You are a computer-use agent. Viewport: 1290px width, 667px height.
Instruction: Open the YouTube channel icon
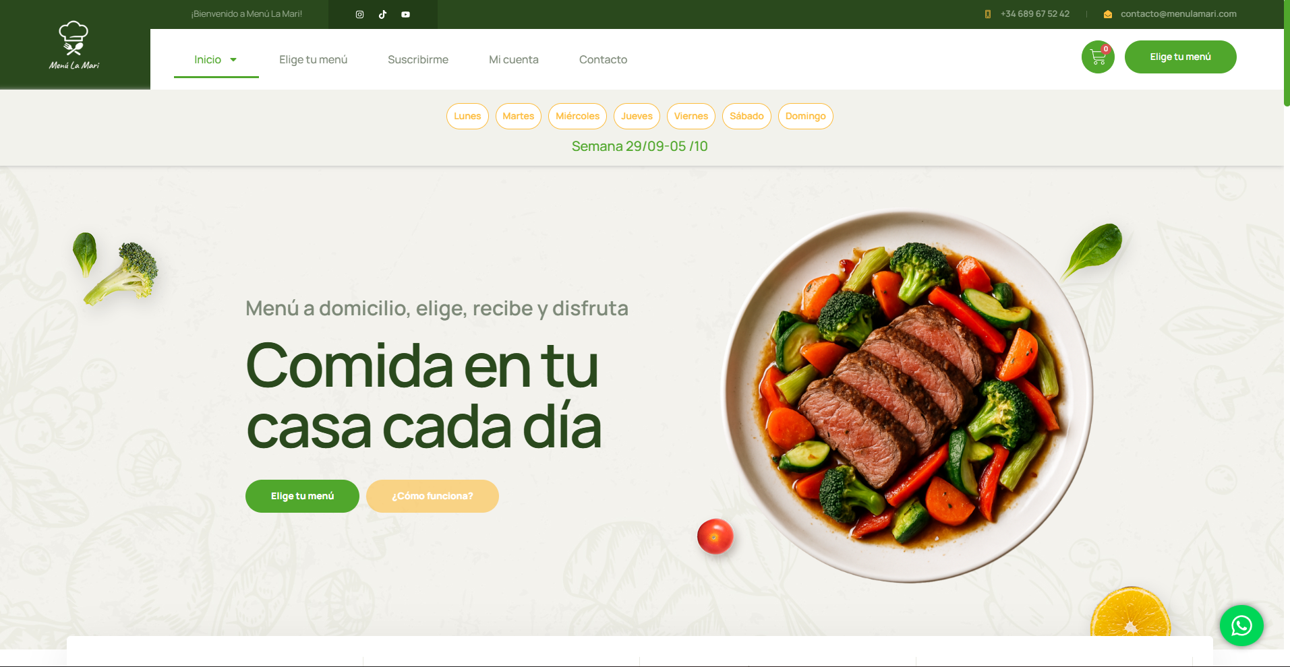click(x=405, y=14)
